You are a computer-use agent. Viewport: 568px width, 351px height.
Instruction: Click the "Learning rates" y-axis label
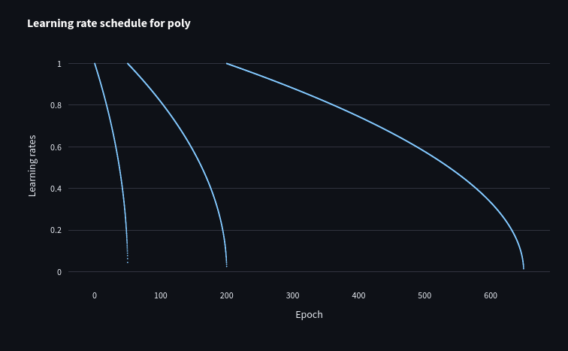(x=32, y=166)
